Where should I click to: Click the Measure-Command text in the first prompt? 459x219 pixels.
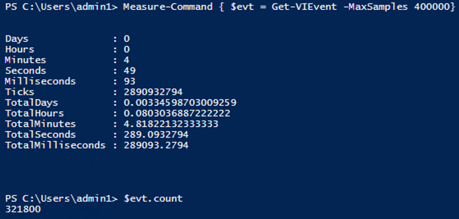(x=168, y=7)
